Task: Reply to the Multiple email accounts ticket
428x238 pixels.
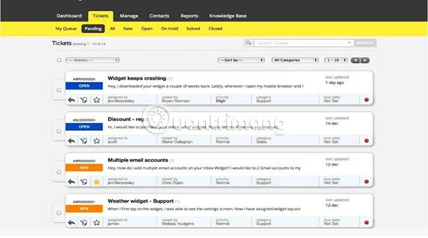Action: [72, 182]
